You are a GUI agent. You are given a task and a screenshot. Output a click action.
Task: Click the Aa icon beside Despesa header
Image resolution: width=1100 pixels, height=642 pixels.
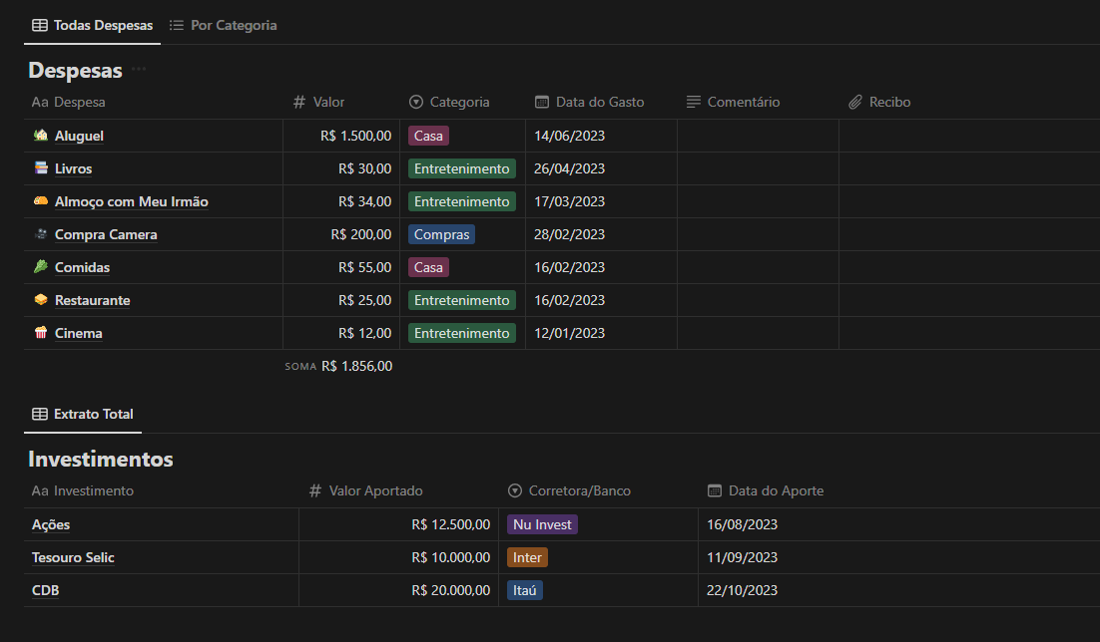[40, 103]
